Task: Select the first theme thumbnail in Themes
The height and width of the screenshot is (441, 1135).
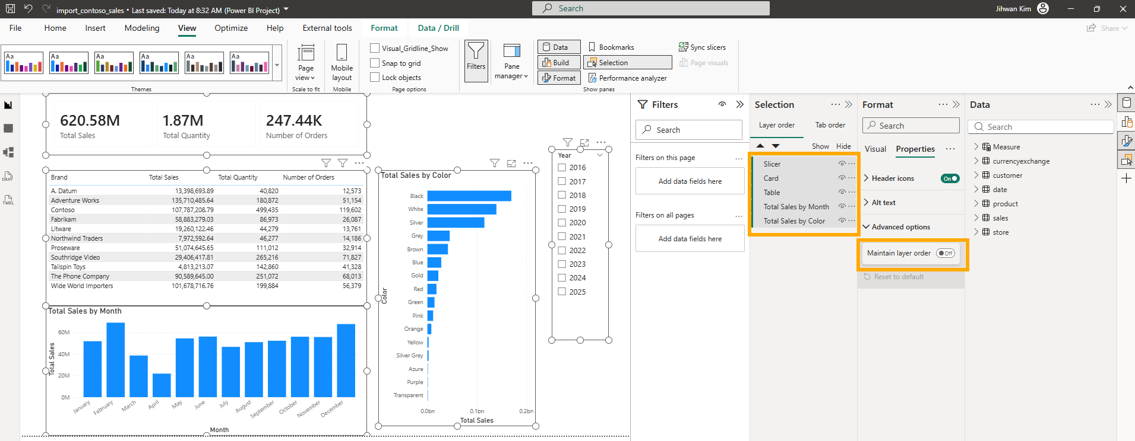Action: pos(24,63)
